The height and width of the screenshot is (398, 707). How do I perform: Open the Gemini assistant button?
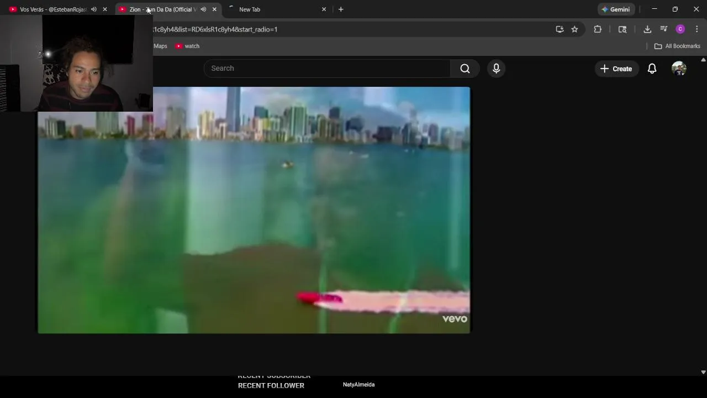615,9
